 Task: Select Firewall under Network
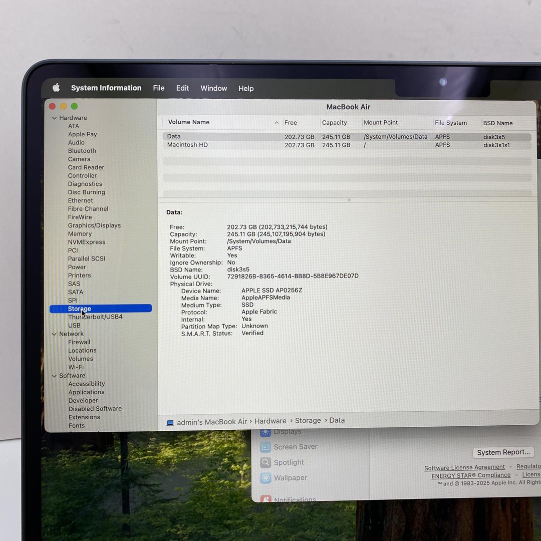[x=79, y=342]
